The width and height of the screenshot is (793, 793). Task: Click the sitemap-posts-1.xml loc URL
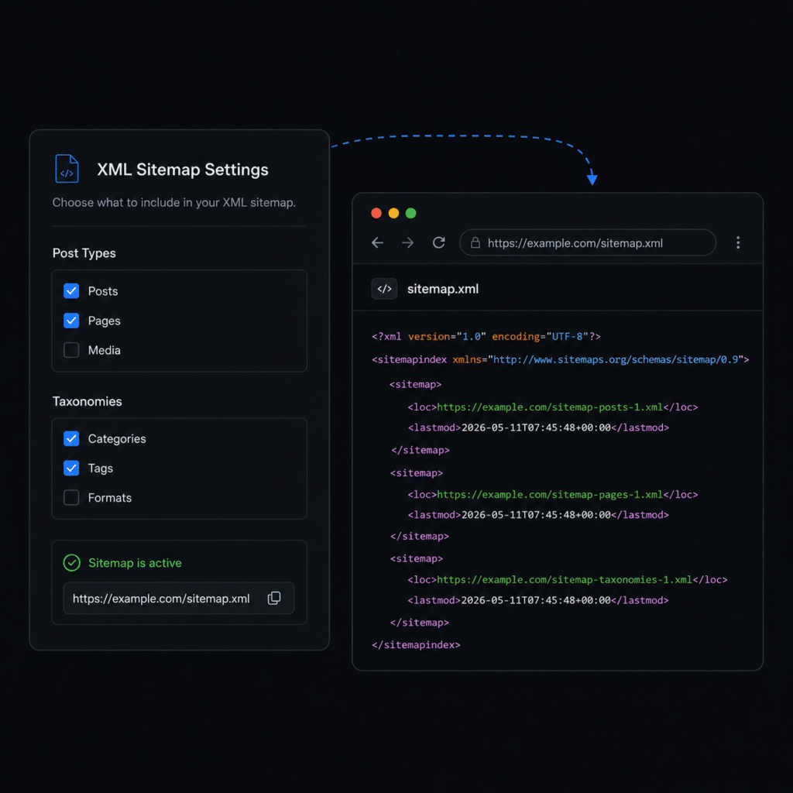(550, 407)
